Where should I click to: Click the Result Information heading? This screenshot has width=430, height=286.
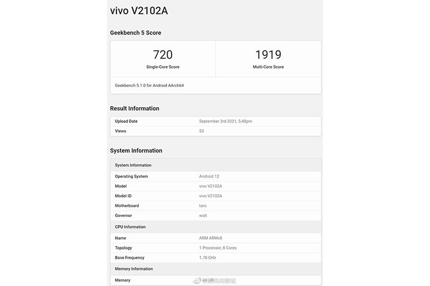point(134,108)
